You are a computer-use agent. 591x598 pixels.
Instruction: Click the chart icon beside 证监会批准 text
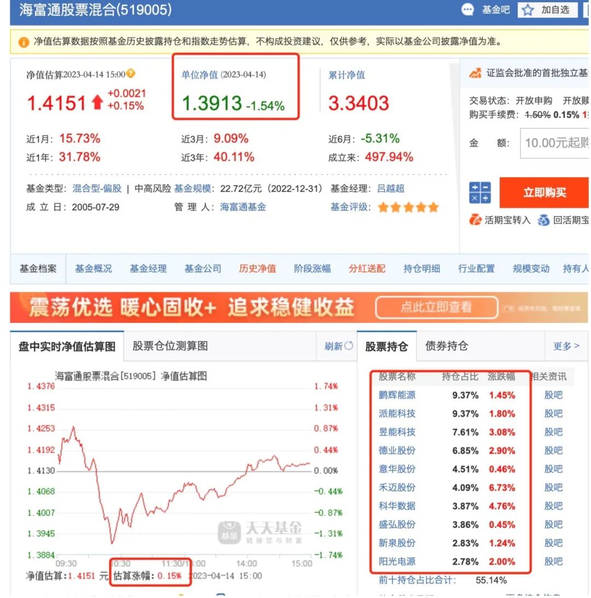point(475,73)
